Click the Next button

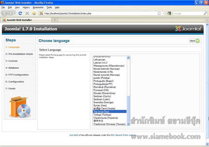195,41
